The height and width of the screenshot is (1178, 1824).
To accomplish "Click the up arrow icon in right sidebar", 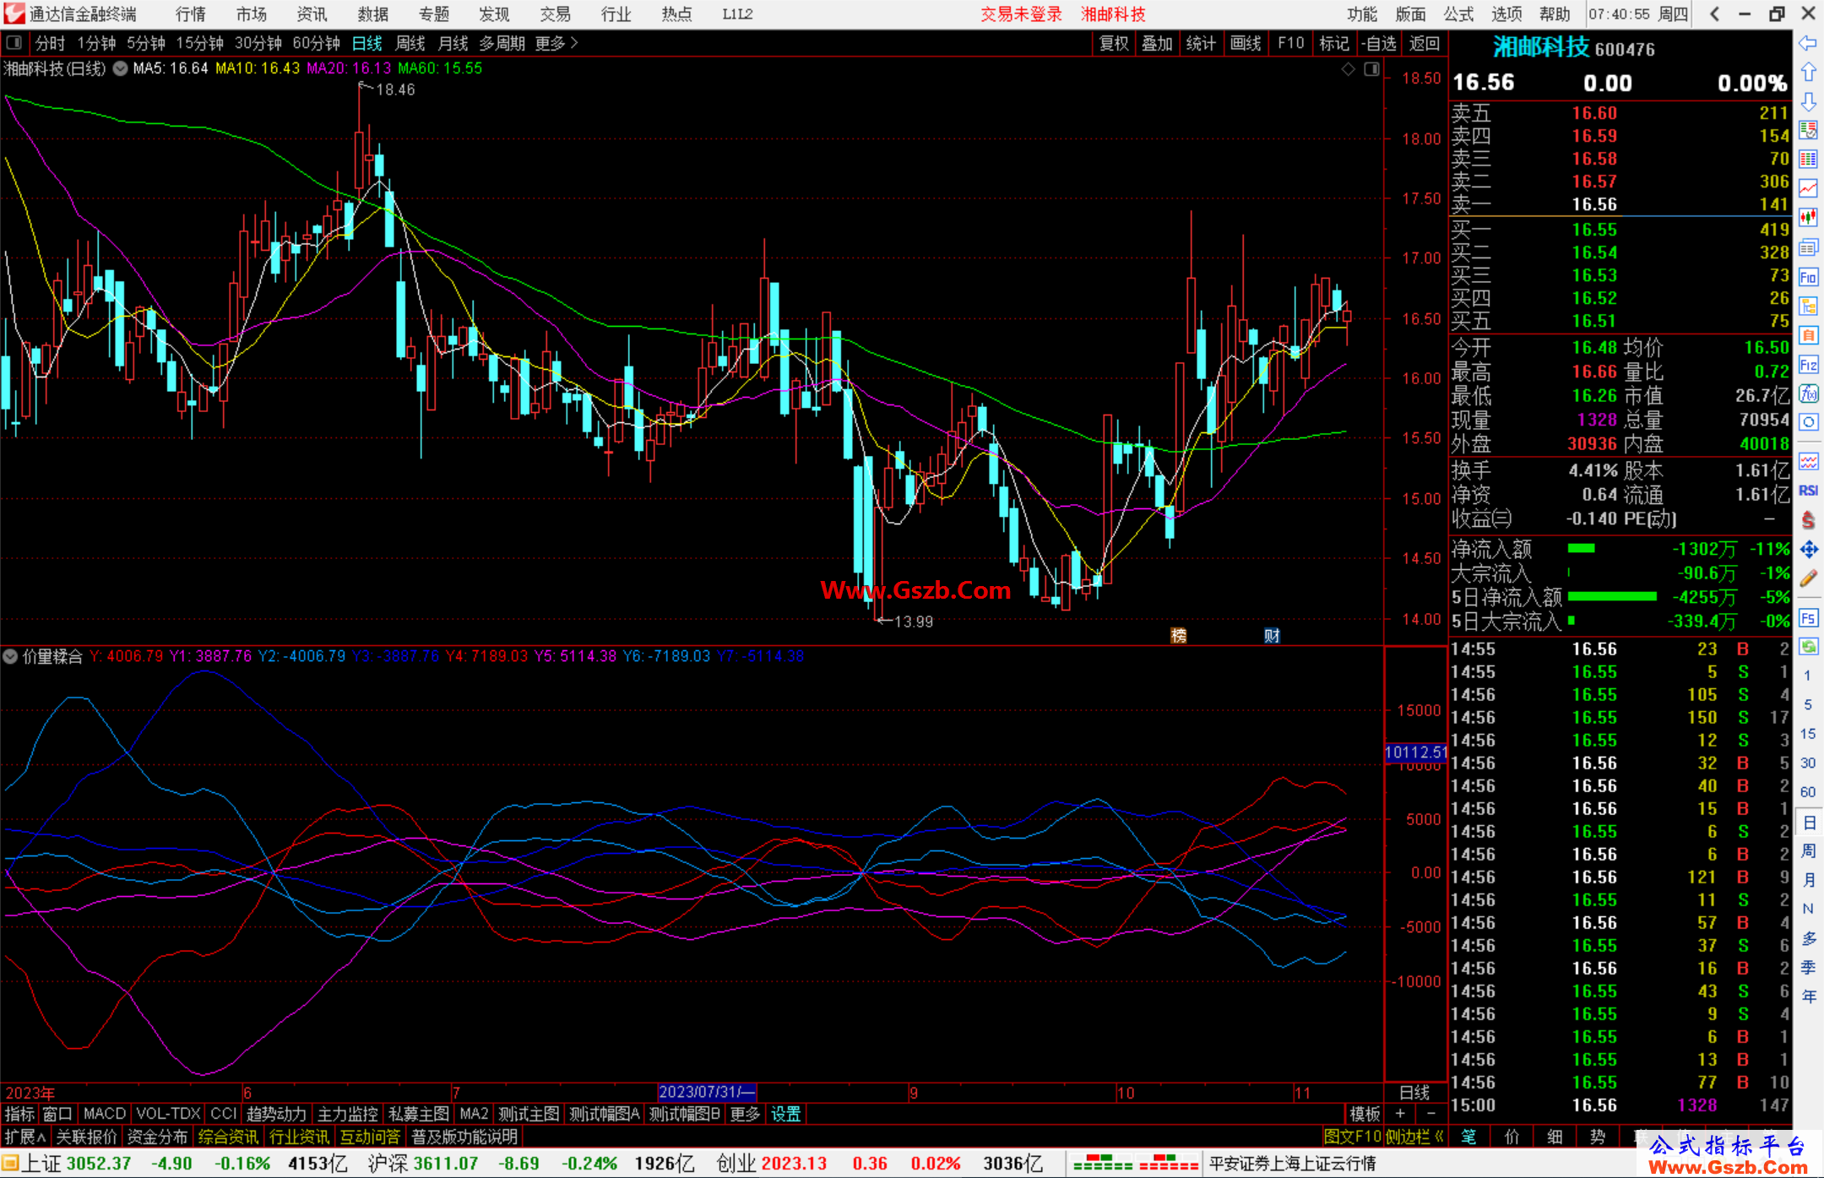I will pyautogui.click(x=1808, y=73).
